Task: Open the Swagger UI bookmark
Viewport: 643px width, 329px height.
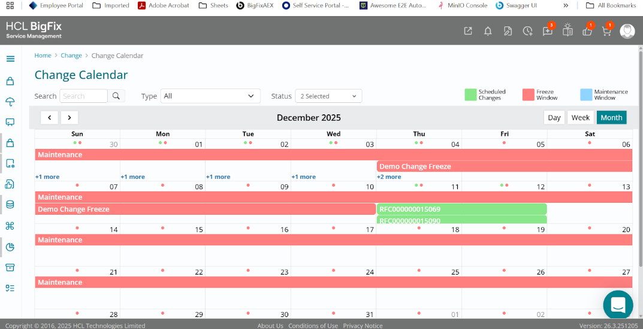Action: [516, 5]
